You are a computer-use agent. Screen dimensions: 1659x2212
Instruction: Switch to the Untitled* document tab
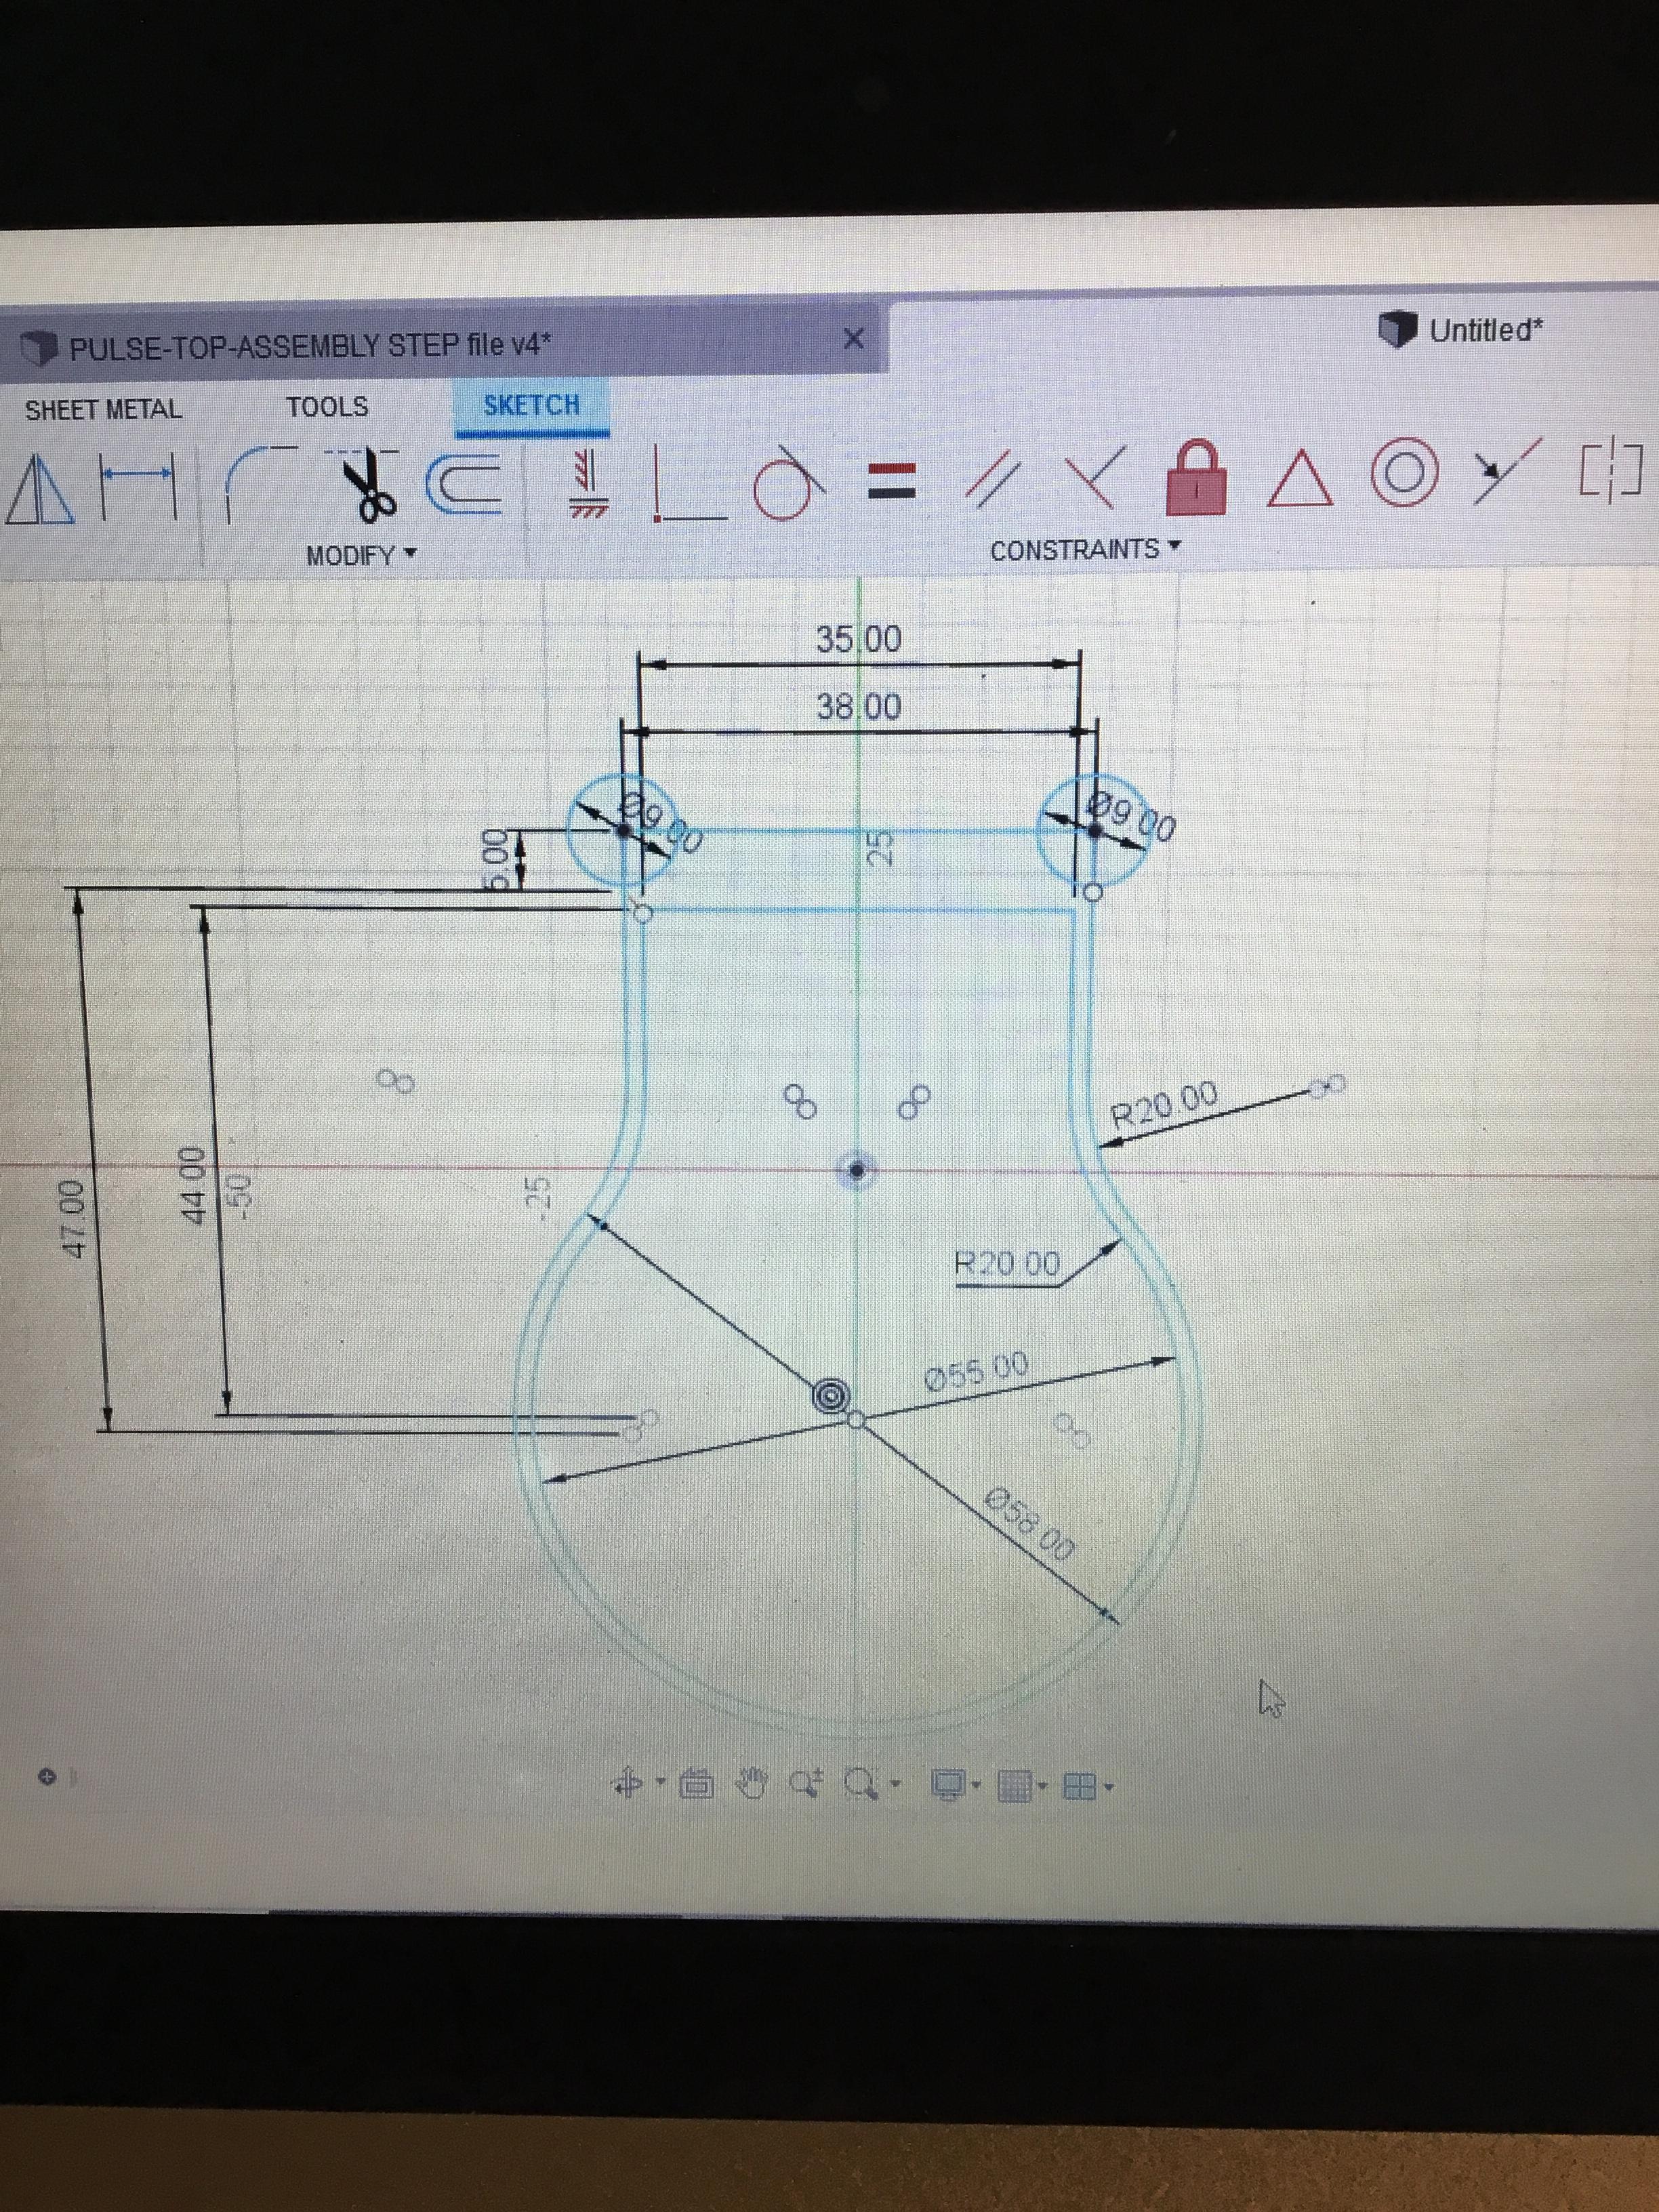point(1462,329)
